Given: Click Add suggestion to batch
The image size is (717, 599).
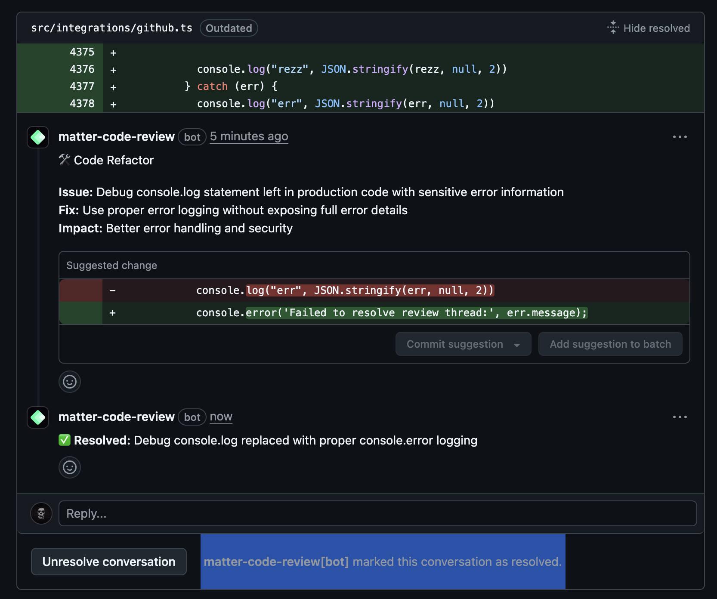Looking at the screenshot, I should pyautogui.click(x=610, y=344).
